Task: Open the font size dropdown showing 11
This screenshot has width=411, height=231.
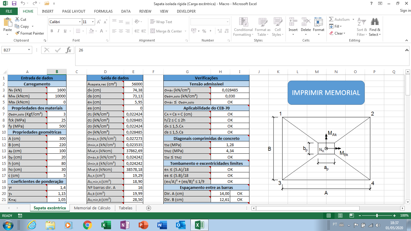Action: pos(93,22)
